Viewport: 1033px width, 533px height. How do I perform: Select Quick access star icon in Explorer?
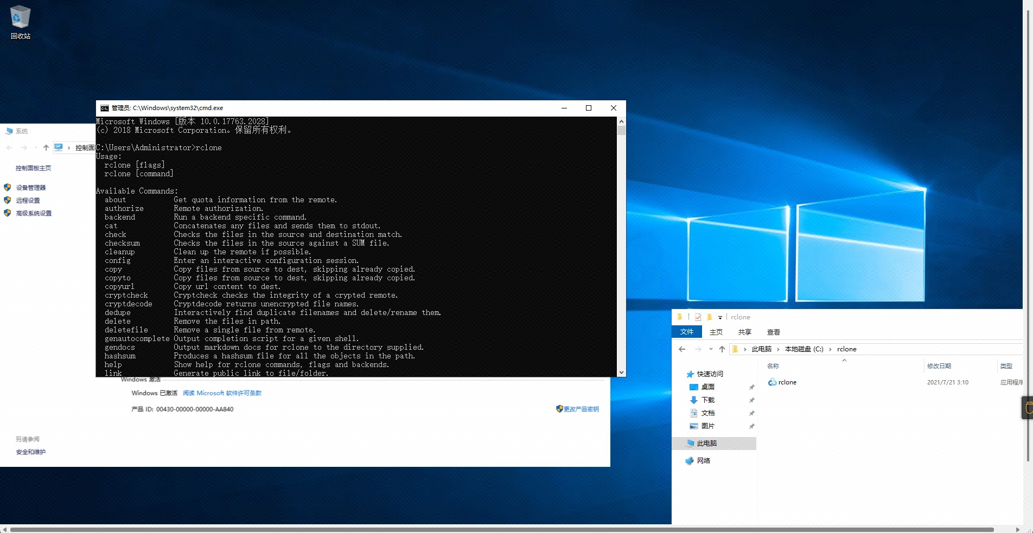pos(690,374)
